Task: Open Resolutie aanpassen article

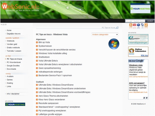Action: [x=49, y=103]
